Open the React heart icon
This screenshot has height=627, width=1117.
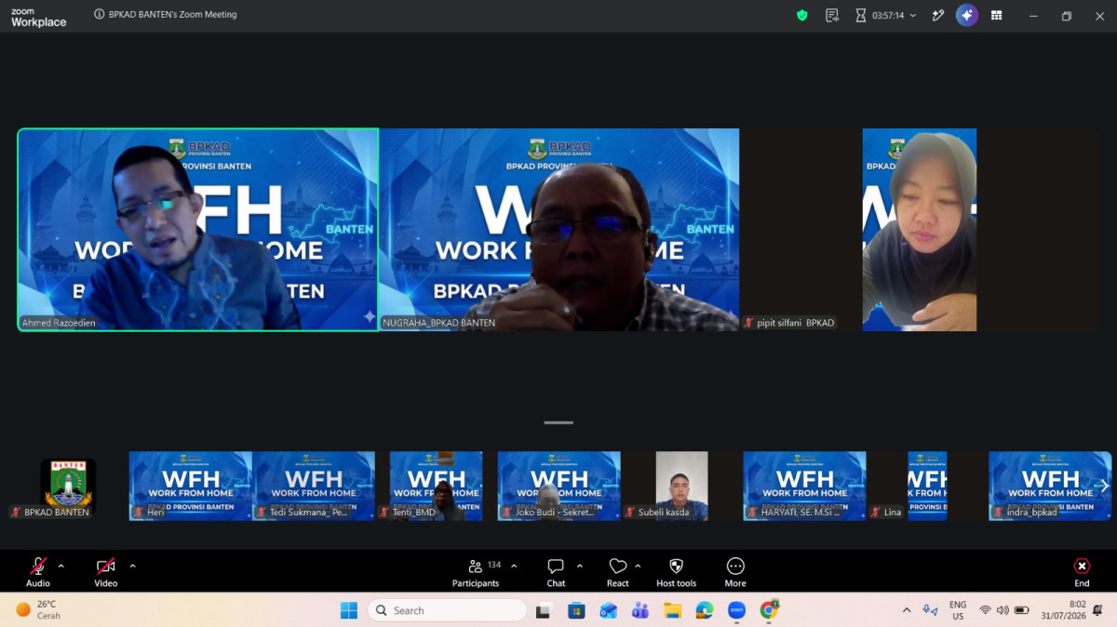click(617, 571)
